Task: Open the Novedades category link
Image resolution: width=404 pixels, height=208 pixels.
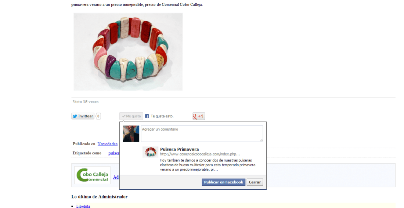Action: 108,144
